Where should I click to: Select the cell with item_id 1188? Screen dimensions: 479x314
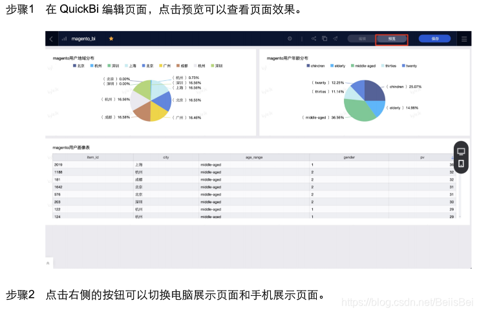[93, 172]
